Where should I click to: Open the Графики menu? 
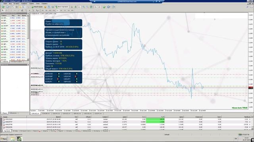(x=24, y=4)
